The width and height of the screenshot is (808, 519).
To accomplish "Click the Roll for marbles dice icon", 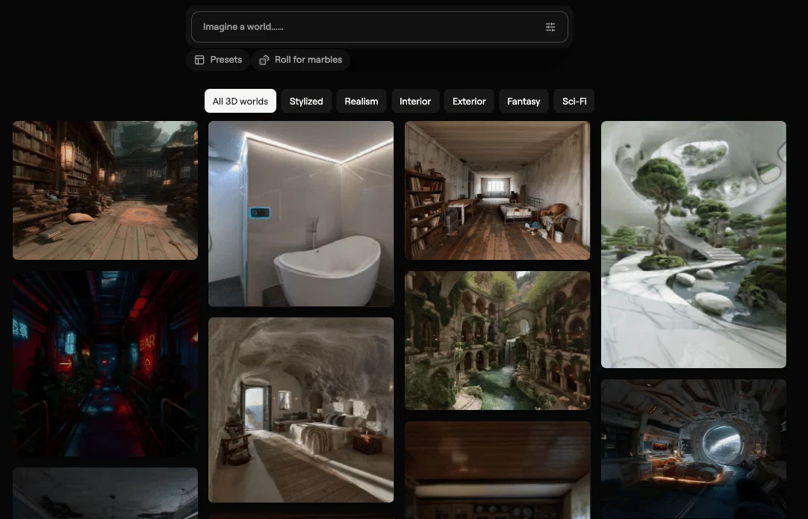I will click(x=264, y=60).
